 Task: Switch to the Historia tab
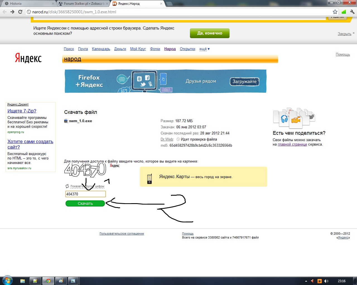tap(28, 4)
